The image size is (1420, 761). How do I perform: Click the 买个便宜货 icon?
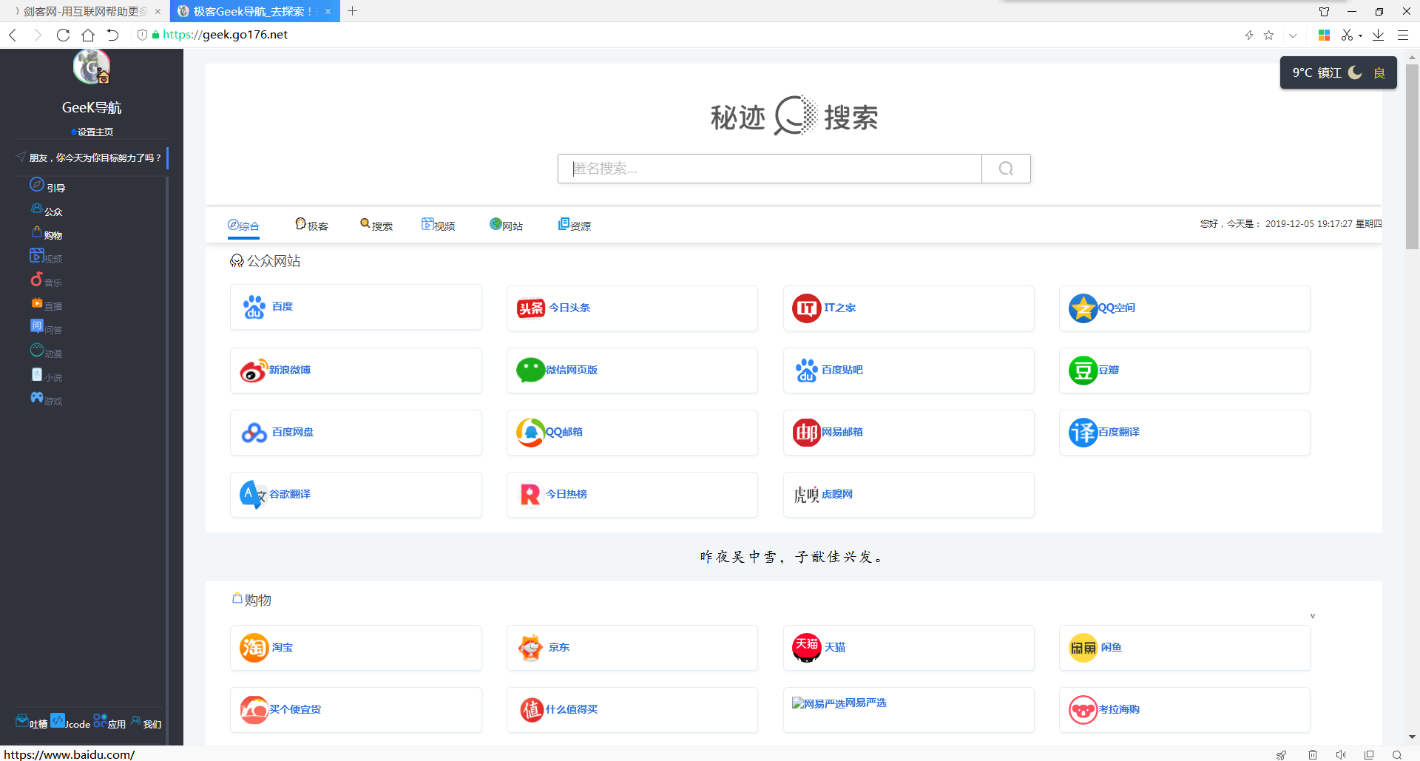pos(254,710)
